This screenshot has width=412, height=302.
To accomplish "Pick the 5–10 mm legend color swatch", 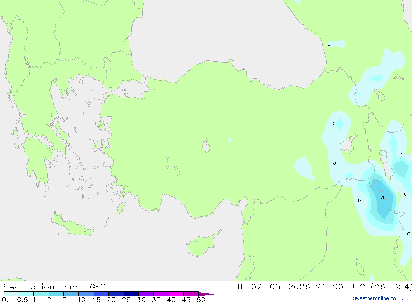I will (x=71, y=294).
